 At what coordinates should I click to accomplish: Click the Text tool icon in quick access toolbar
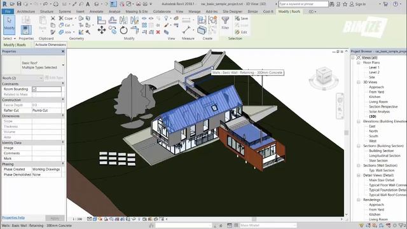point(88,4)
